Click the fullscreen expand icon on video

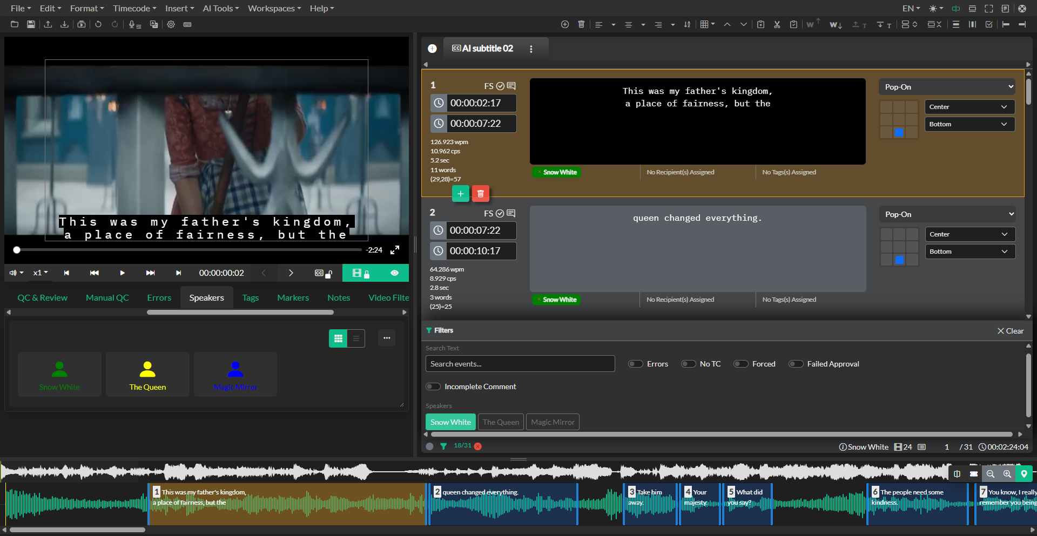395,250
